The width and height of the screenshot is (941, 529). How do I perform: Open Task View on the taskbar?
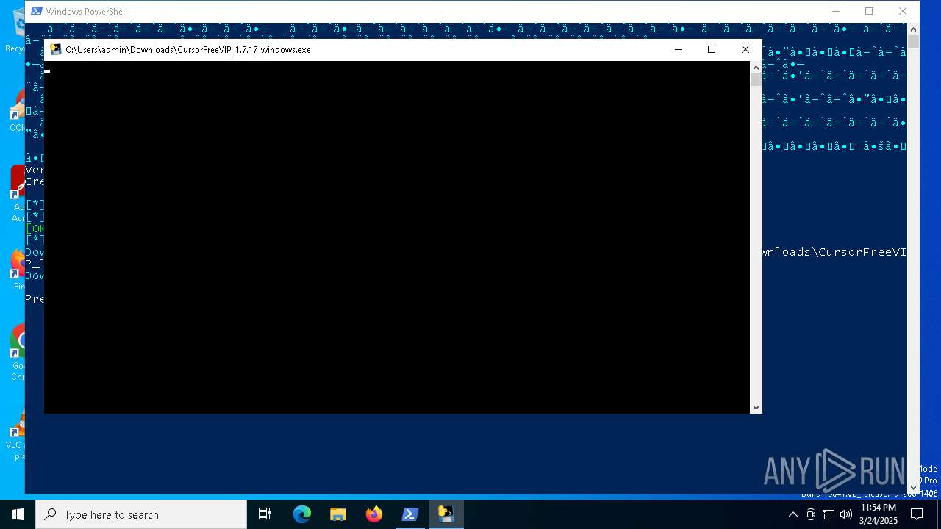[265, 514]
